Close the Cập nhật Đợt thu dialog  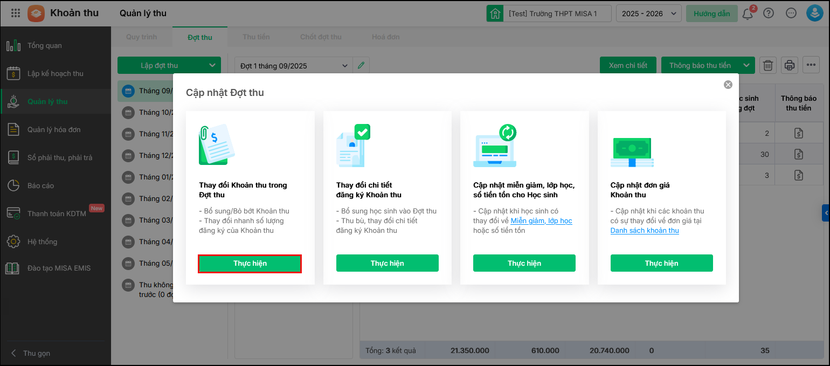click(x=728, y=85)
